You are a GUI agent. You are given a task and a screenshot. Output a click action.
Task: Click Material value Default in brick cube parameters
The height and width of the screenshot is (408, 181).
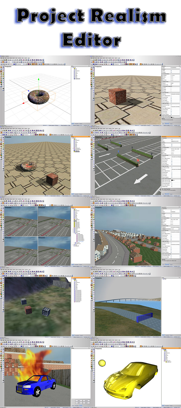point(175,83)
